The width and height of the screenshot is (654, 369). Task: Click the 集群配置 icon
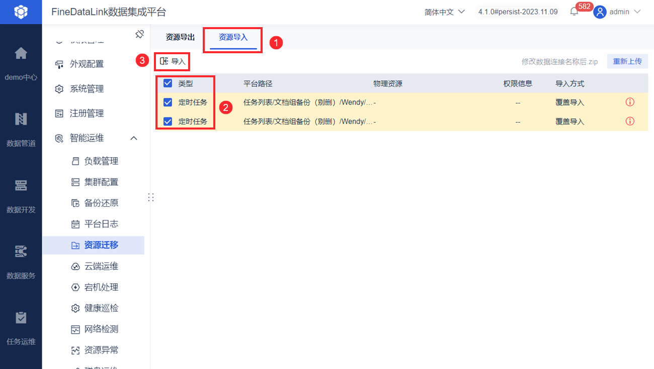75,182
